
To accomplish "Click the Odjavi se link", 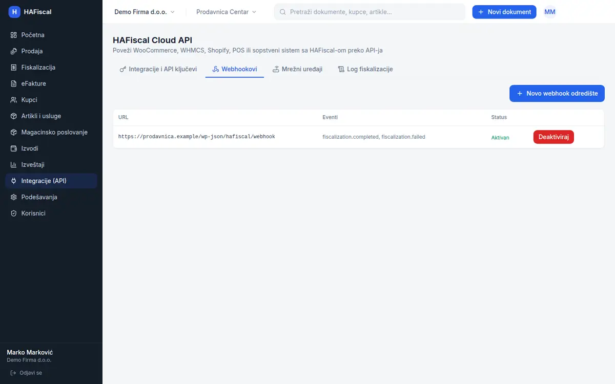I will 26,373.
